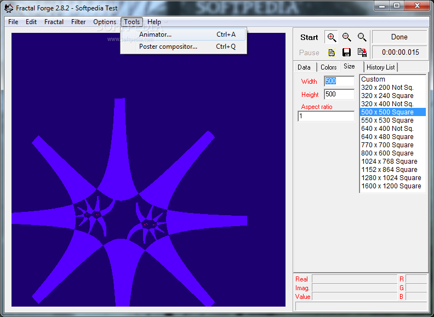Open the File menu
This screenshot has width=434, height=317.
click(13, 22)
